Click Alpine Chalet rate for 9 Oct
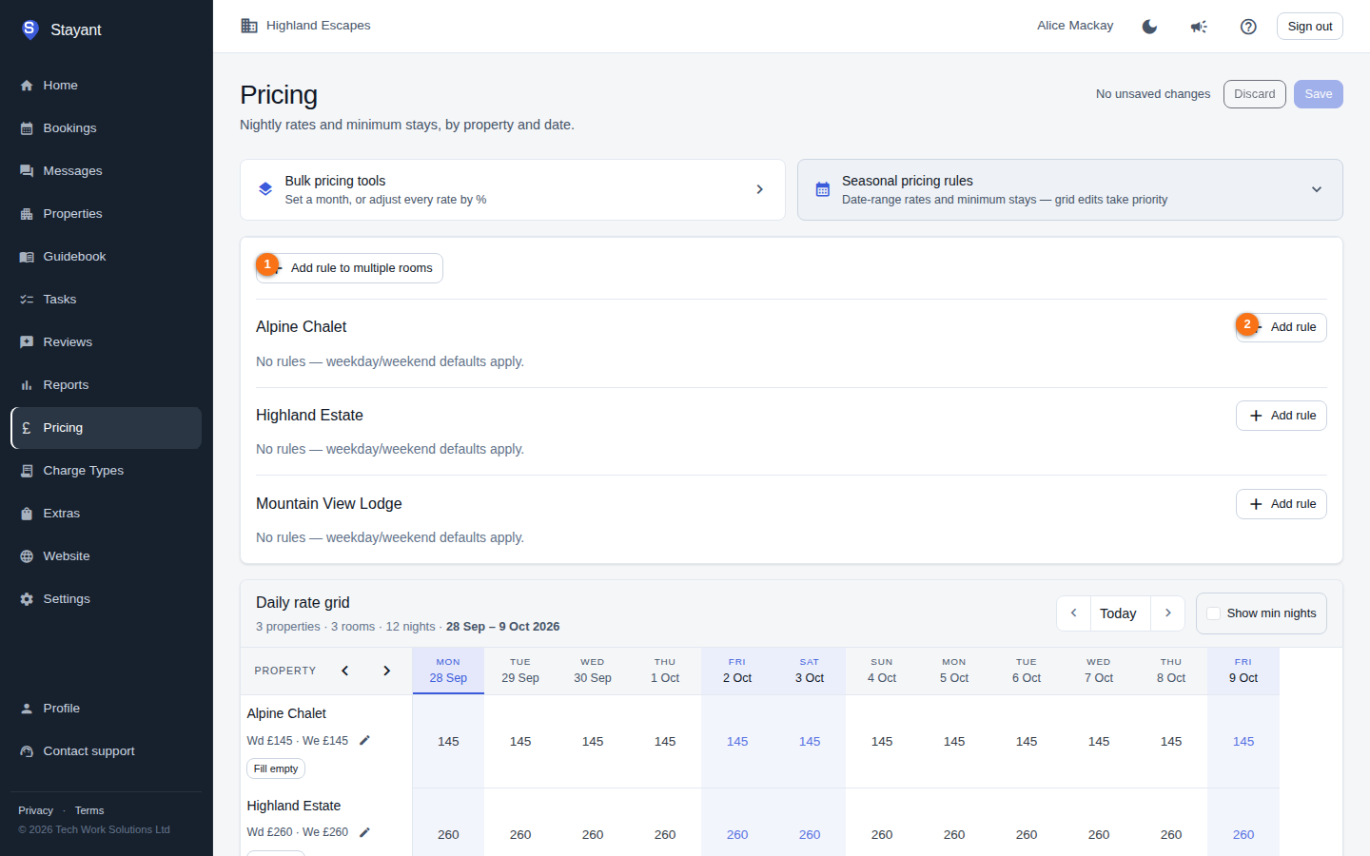This screenshot has width=1370, height=856. tap(1243, 741)
